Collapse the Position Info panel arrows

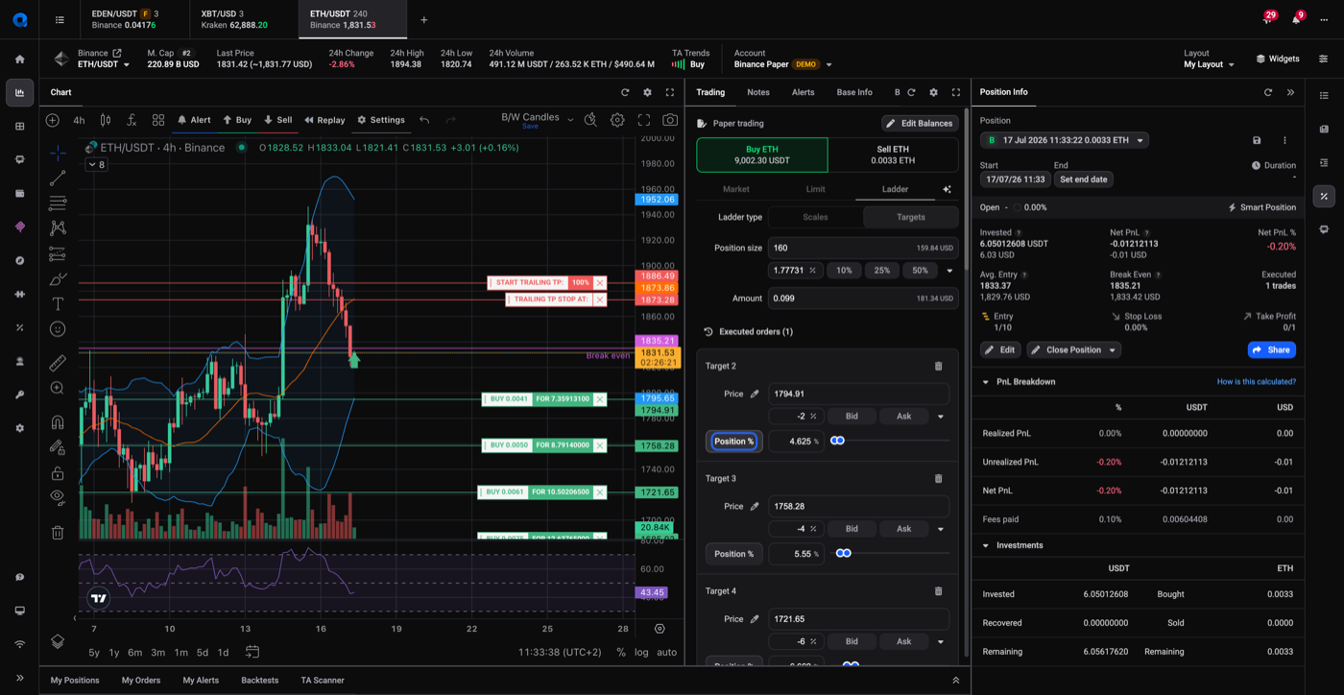(x=1290, y=92)
